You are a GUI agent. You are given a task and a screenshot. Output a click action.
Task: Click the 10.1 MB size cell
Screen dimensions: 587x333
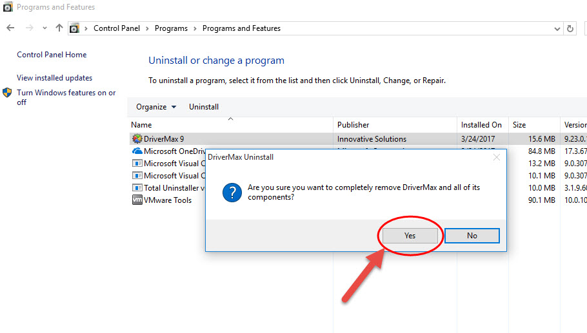click(542, 176)
